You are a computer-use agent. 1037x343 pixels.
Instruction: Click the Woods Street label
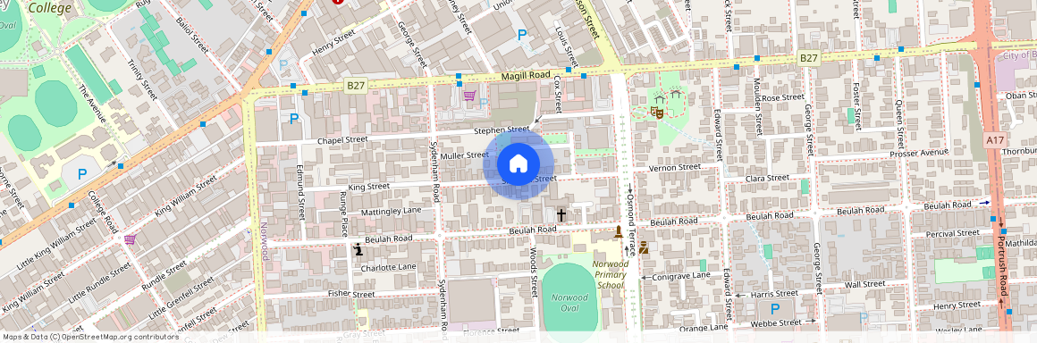(x=534, y=272)
